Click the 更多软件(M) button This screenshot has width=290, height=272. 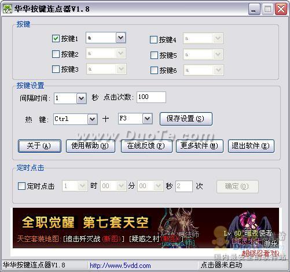coord(200,146)
